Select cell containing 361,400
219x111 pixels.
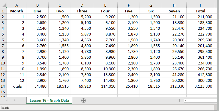coord(200,57)
